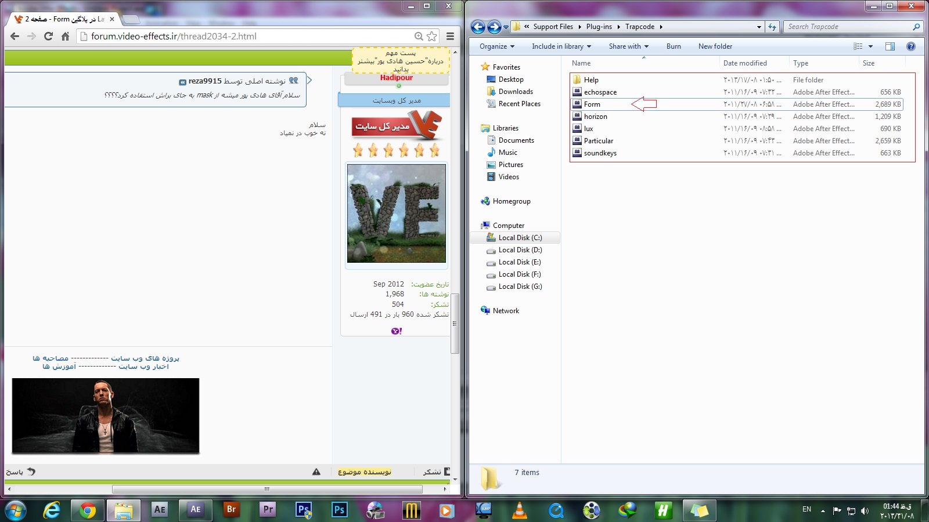Open Windows Start menu

pos(16,510)
